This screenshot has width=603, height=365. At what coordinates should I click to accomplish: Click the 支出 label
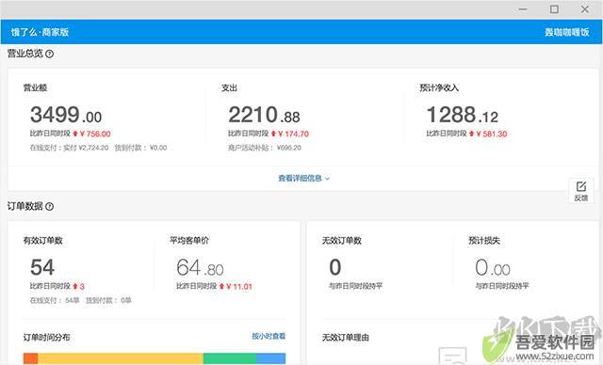tap(229, 87)
